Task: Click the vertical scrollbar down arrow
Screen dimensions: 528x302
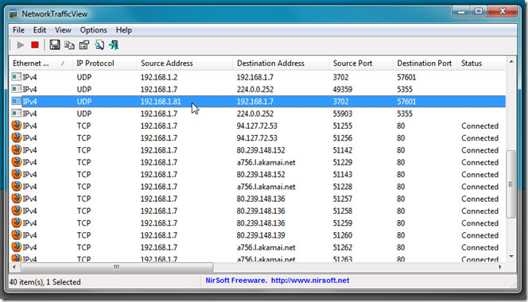Action: pyautogui.click(x=511, y=257)
